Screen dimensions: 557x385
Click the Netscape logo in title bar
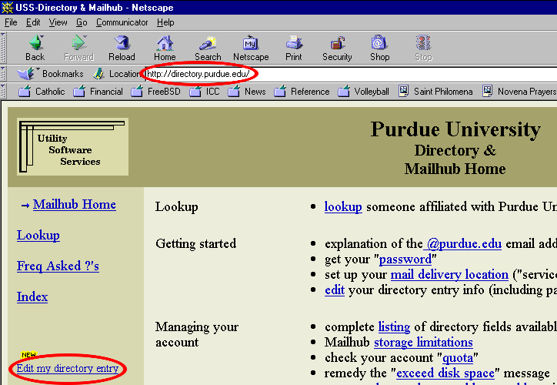point(7,7)
